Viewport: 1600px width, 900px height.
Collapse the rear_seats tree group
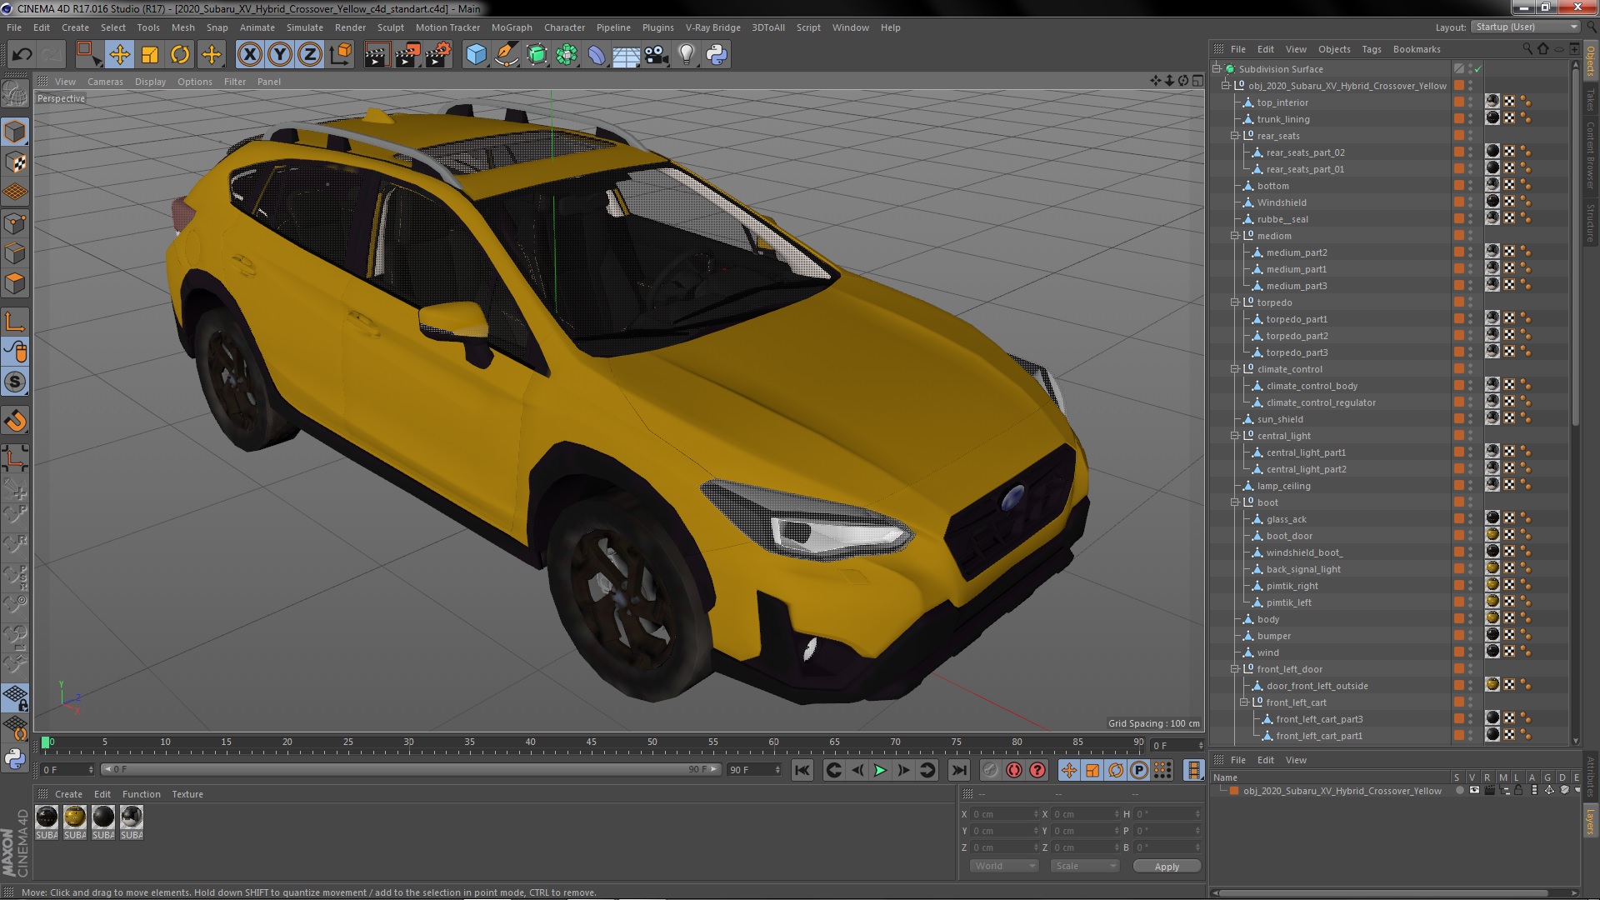pyautogui.click(x=1235, y=136)
